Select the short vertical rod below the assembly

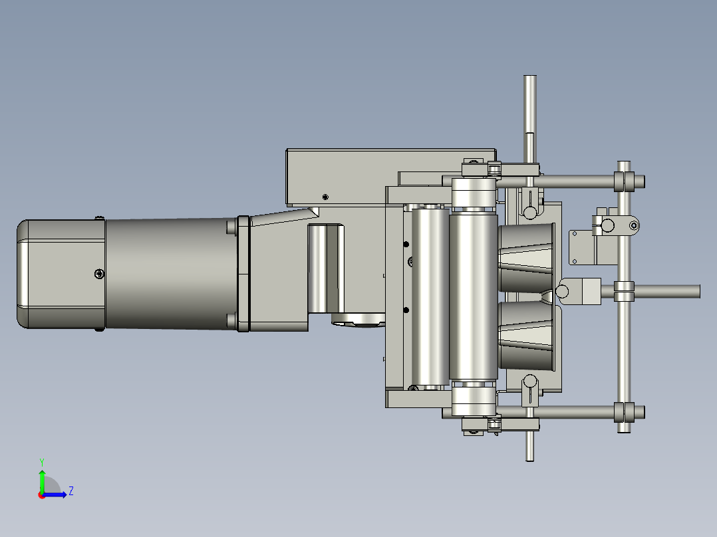tap(529, 445)
